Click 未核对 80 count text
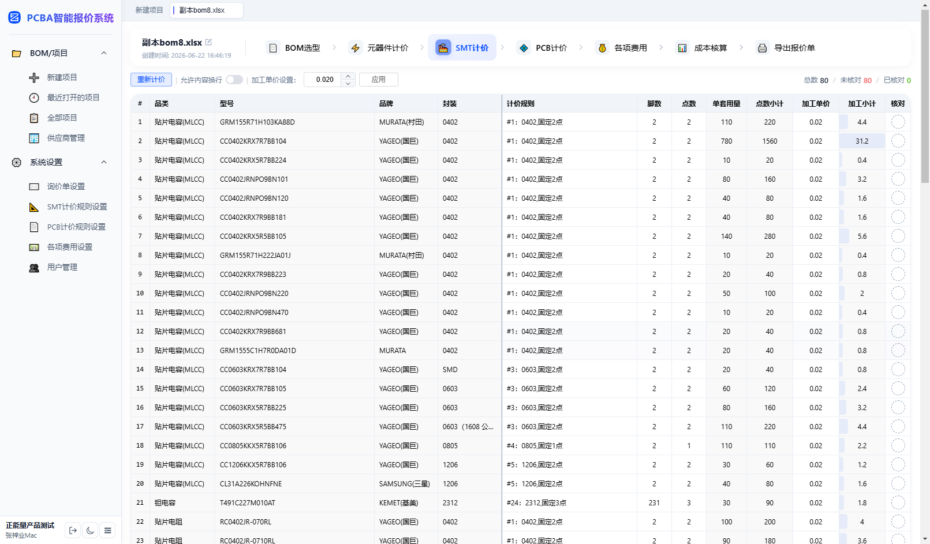Viewport: 930px width, 544px height. point(856,80)
